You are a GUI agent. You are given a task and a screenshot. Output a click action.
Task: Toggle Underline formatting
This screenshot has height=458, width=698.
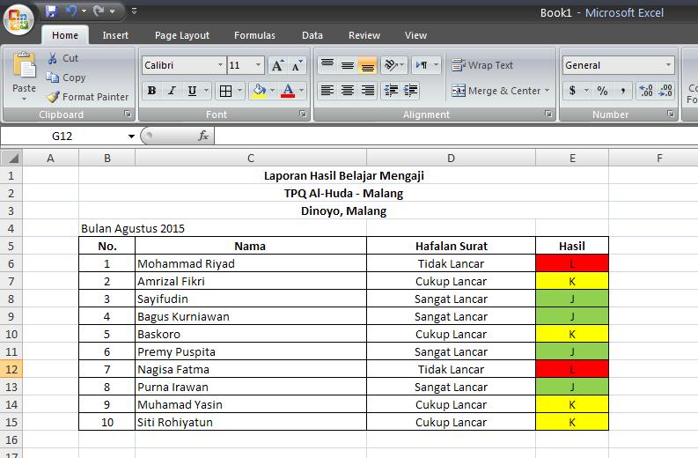tap(192, 91)
